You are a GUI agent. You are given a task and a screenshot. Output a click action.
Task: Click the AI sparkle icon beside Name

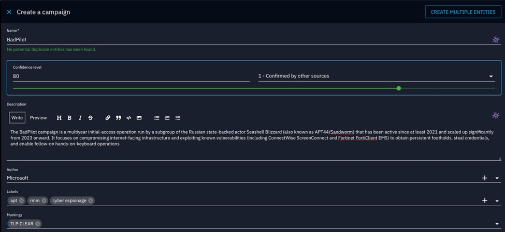[496, 39]
